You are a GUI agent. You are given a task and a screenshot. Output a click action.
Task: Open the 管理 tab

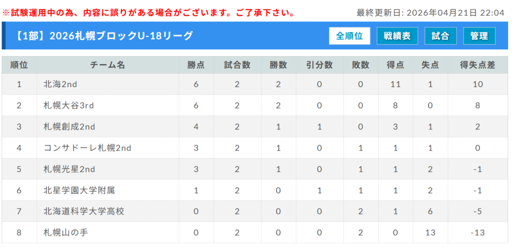click(479, 36)
